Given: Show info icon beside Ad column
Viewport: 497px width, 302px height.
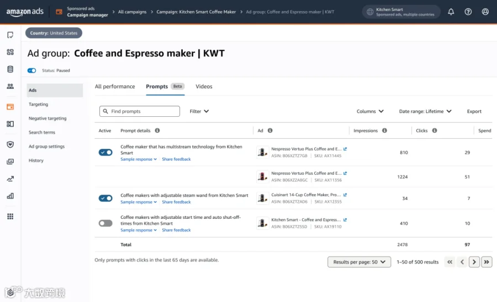Looking at the screenshot, I should [270, 131].
